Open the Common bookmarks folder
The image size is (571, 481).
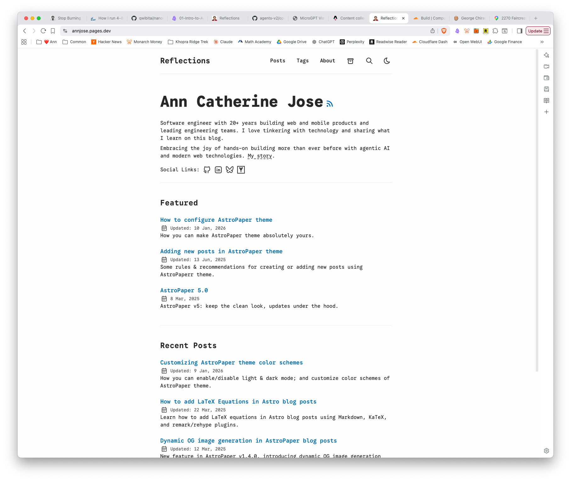coord(74,42)
